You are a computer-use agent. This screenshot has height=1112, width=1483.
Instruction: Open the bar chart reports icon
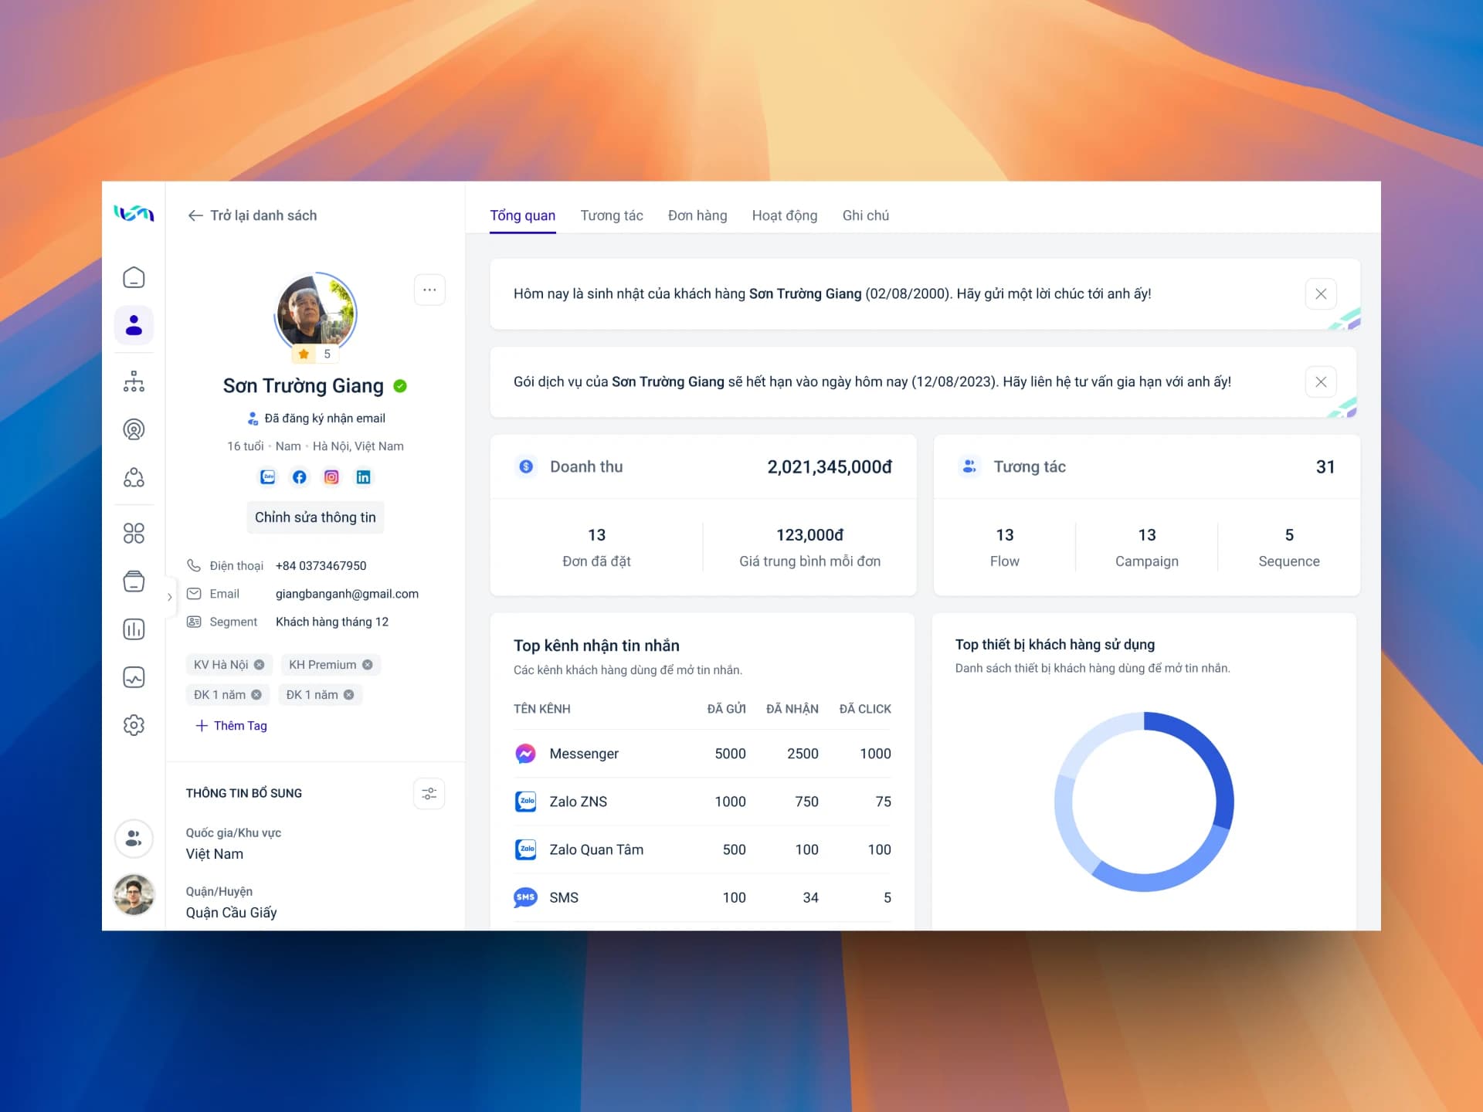coord(134,629)
